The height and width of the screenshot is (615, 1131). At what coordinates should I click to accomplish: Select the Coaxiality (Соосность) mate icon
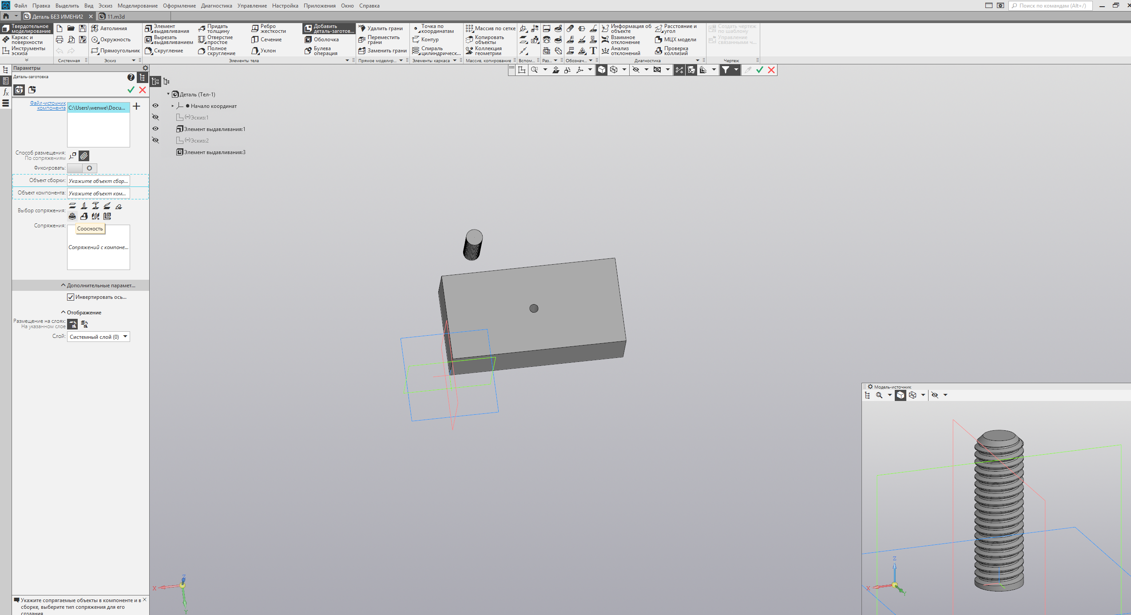(72, 216)
